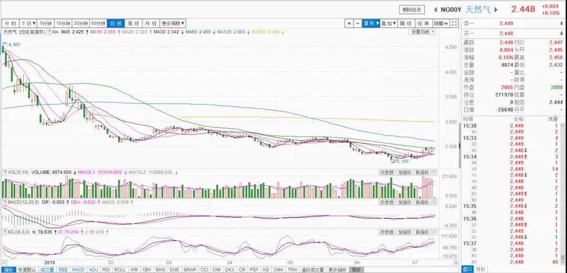567x273 pixels.
Task: Click the zoom out minus icon
Action: (358, 24)
